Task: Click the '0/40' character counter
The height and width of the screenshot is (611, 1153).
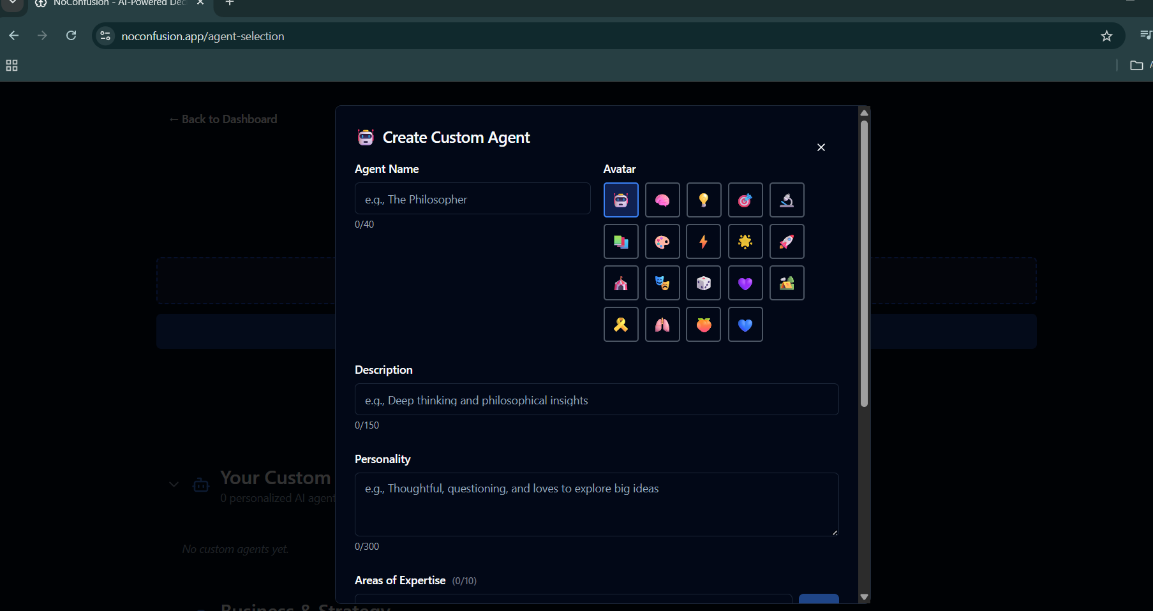Action: [x=364, y=225]
